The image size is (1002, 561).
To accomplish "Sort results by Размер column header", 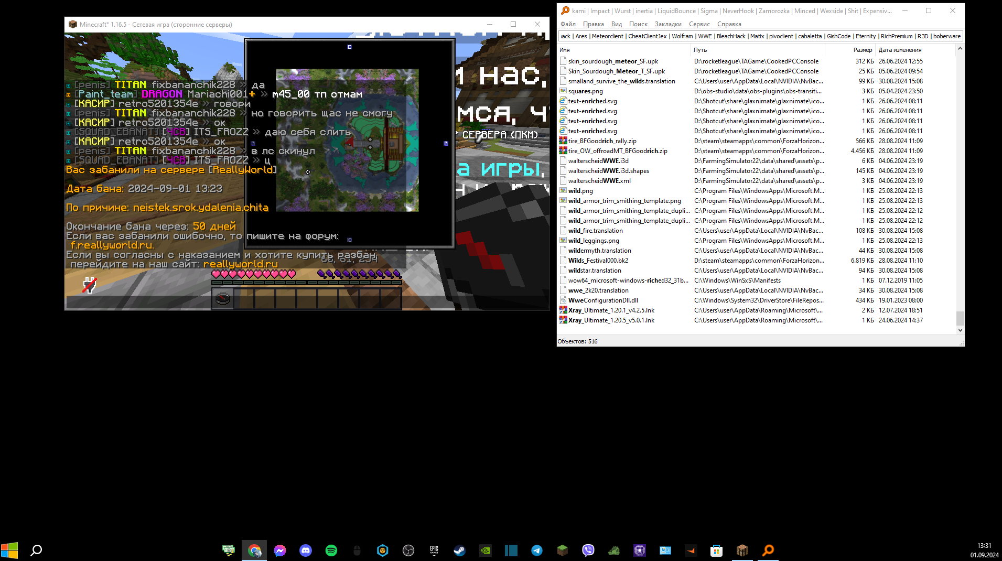I will pyautogui.click(x=862, y=50).
